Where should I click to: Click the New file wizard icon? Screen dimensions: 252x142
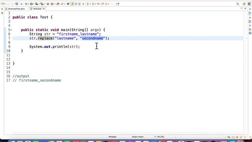click(3, 4)
